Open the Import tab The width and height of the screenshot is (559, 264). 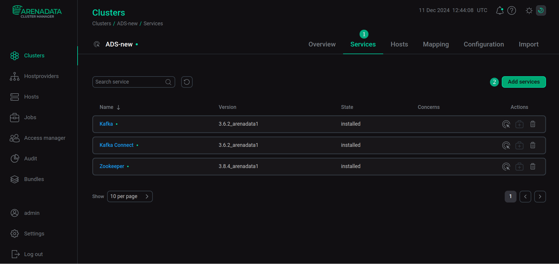click(x=529, y=44)
